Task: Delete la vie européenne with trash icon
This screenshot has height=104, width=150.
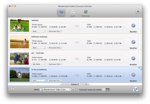Action: pos(140,68)
